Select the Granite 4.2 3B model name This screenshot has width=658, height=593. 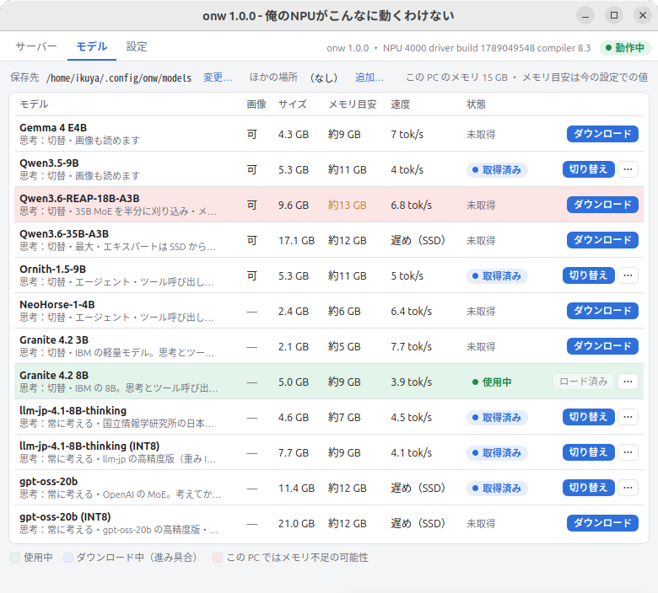coord(54,339)
